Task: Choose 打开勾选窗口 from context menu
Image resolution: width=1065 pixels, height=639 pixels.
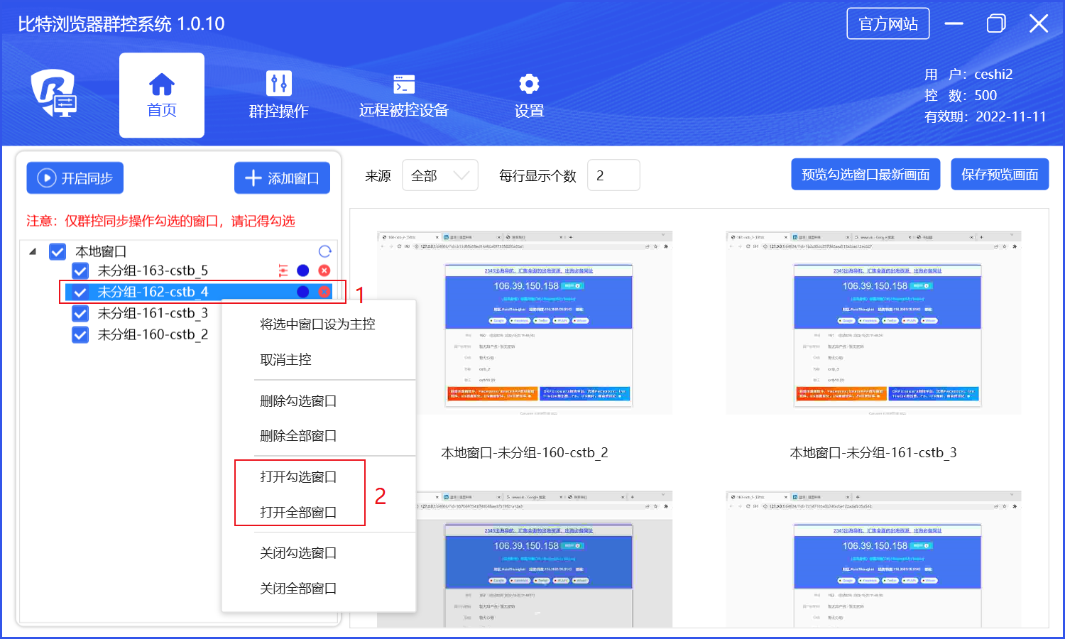Action: 298,476
